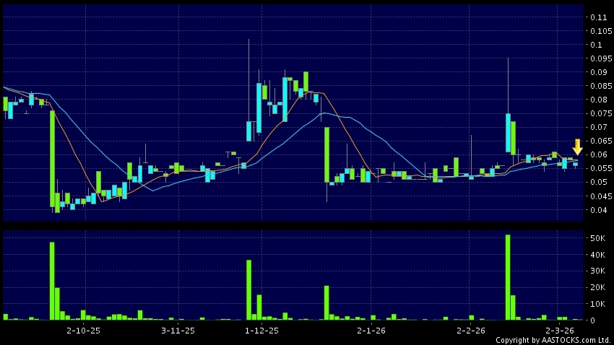Click the 0.06 price axis label

[597, 155]
